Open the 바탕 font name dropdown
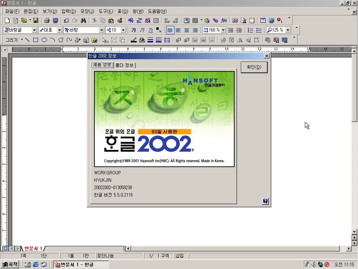The height and width of the screenshot is (269, 358). point(102,30)
